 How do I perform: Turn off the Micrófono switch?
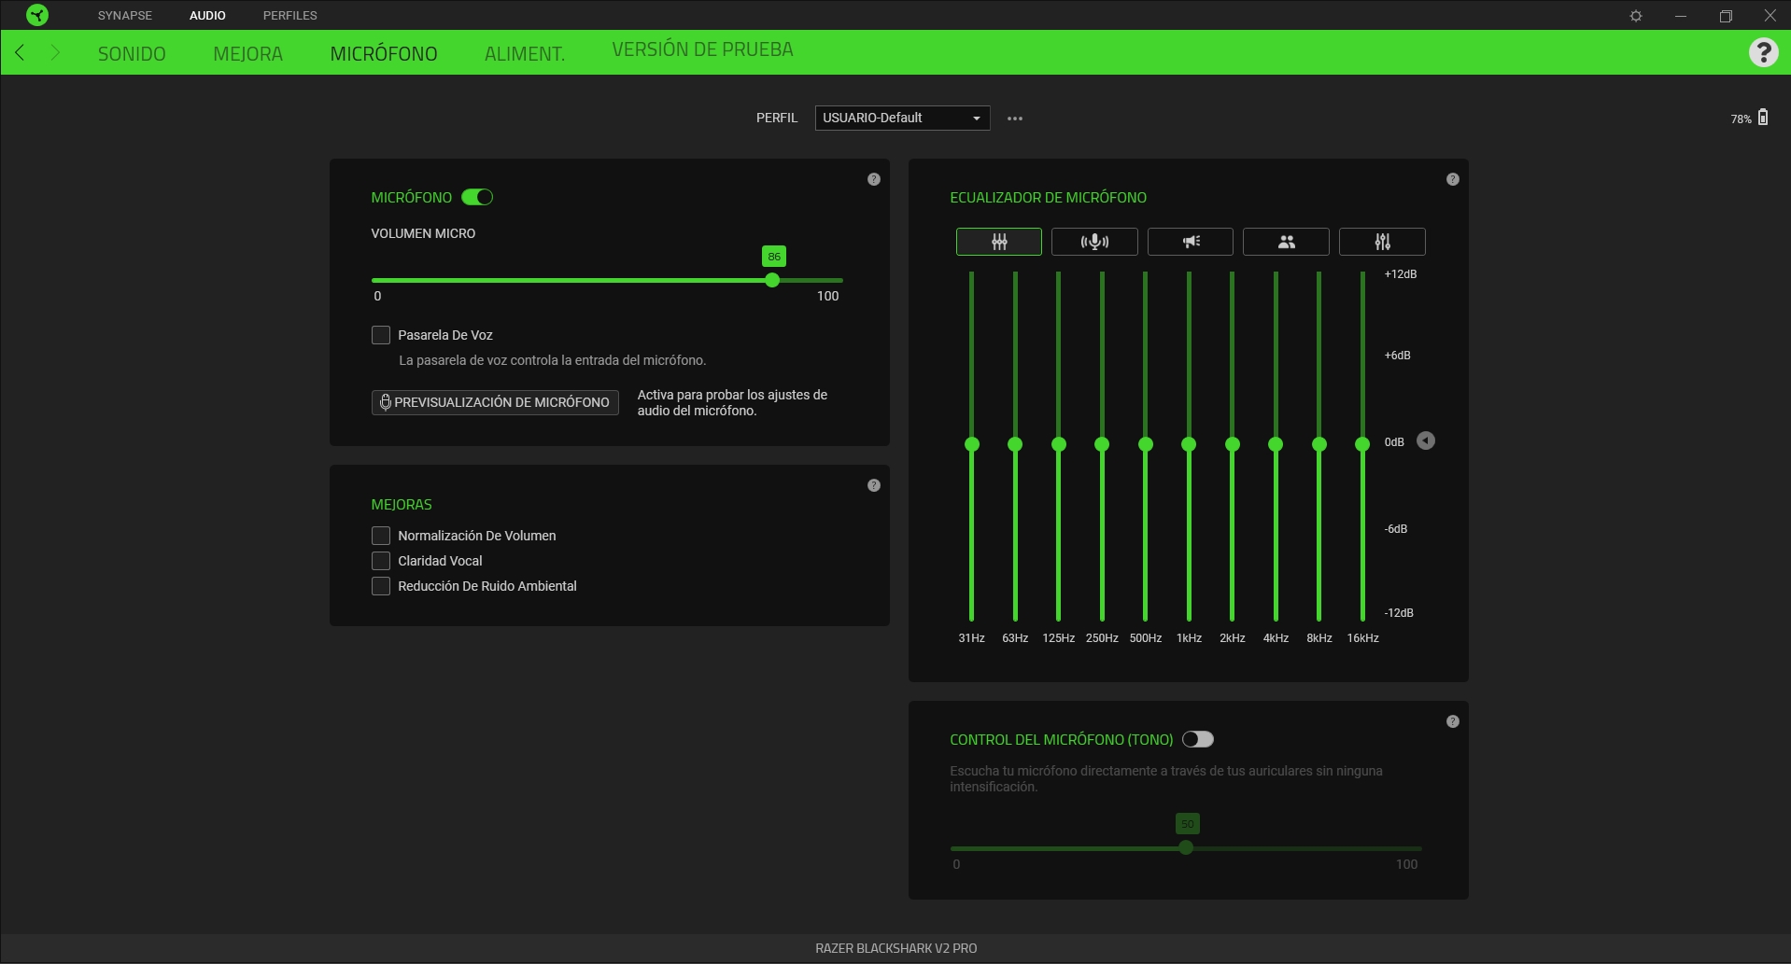(x=477, y=197)
